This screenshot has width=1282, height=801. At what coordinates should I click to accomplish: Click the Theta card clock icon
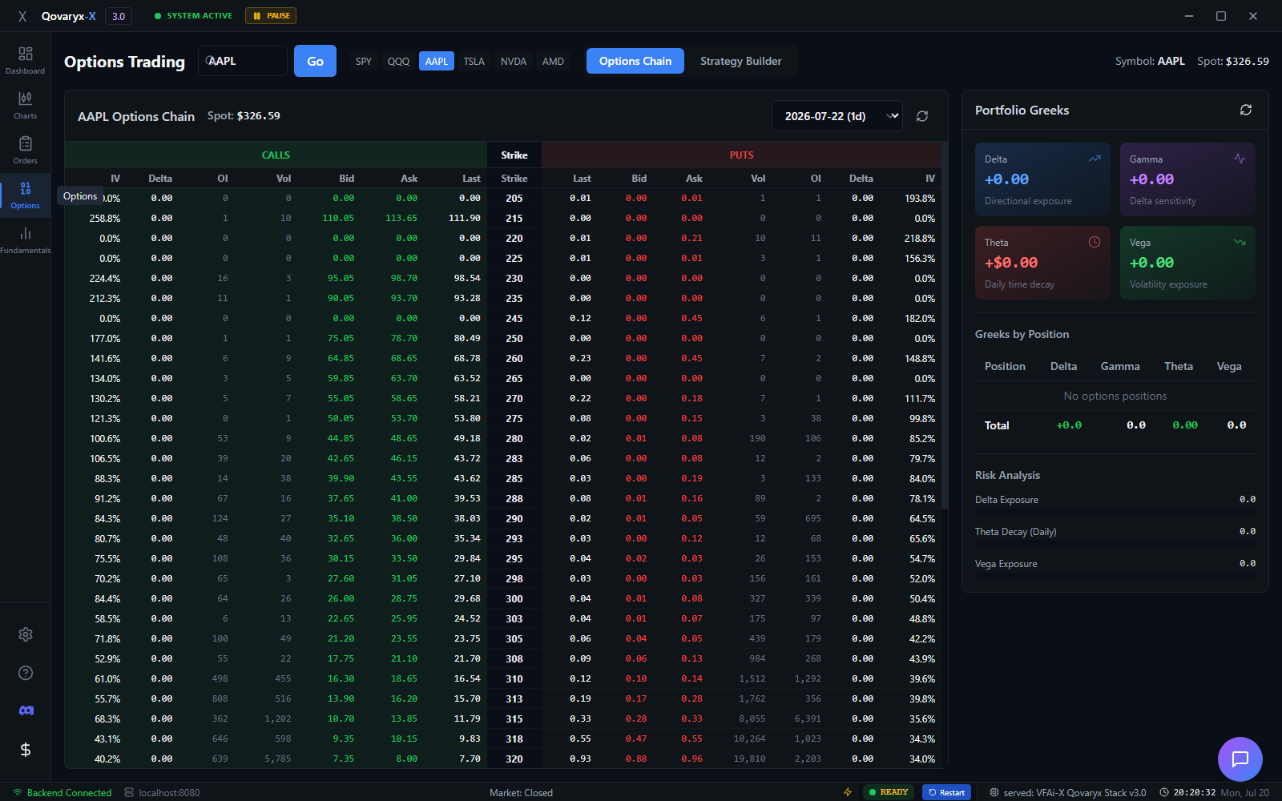pos(1095,242)
